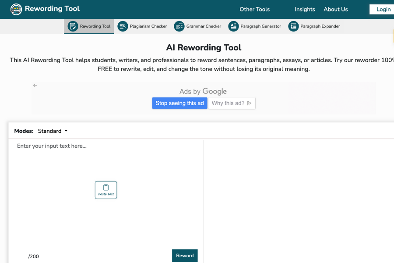Switch to the Grammar Checker tab
The height and width of the screenshot is (263, 394).
pos(197,26)
